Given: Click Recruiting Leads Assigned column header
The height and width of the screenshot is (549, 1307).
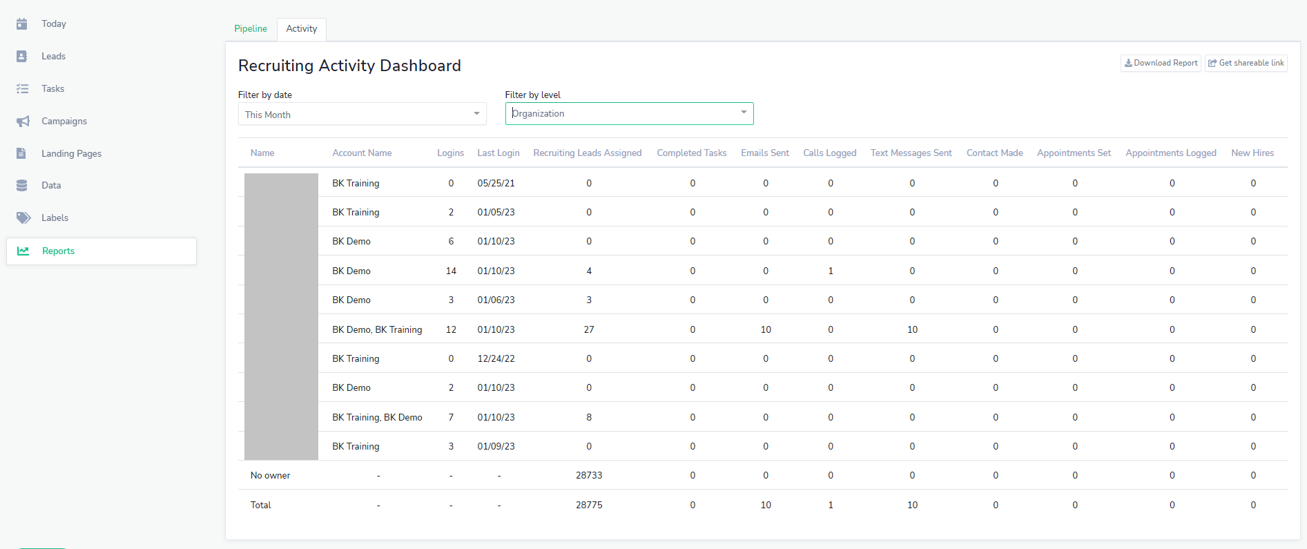Looking at the screenshot, I should (x=588, y=153).
